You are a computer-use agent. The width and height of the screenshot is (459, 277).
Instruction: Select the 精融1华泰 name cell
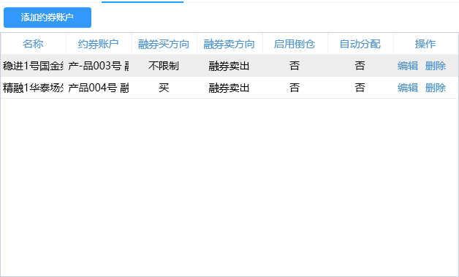click(x=33, y=88)
